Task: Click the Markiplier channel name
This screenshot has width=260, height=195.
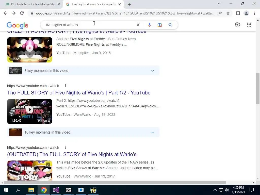Action: coord(81,53)
